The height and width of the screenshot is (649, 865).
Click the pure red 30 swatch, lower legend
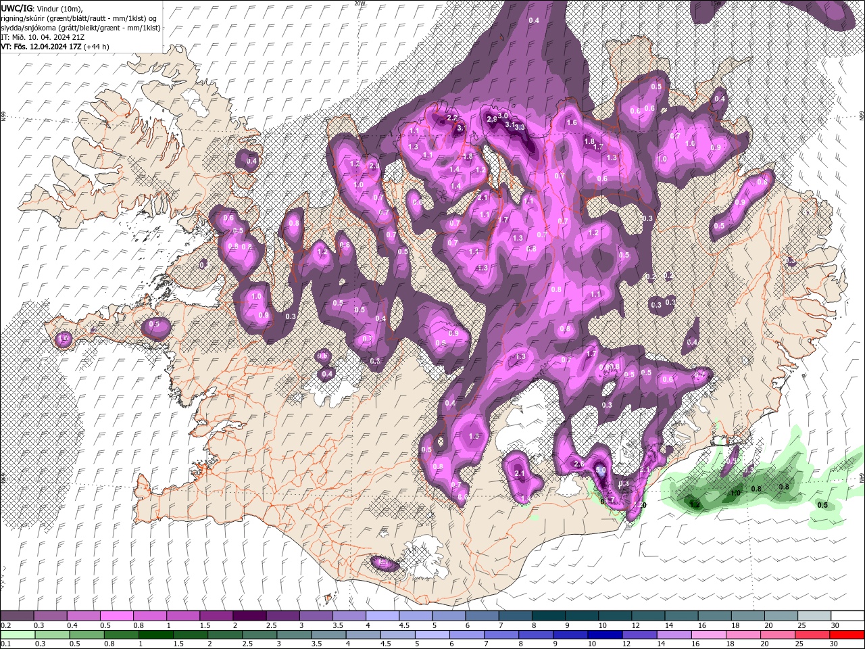pyautogui.click(x=847, y=634)
